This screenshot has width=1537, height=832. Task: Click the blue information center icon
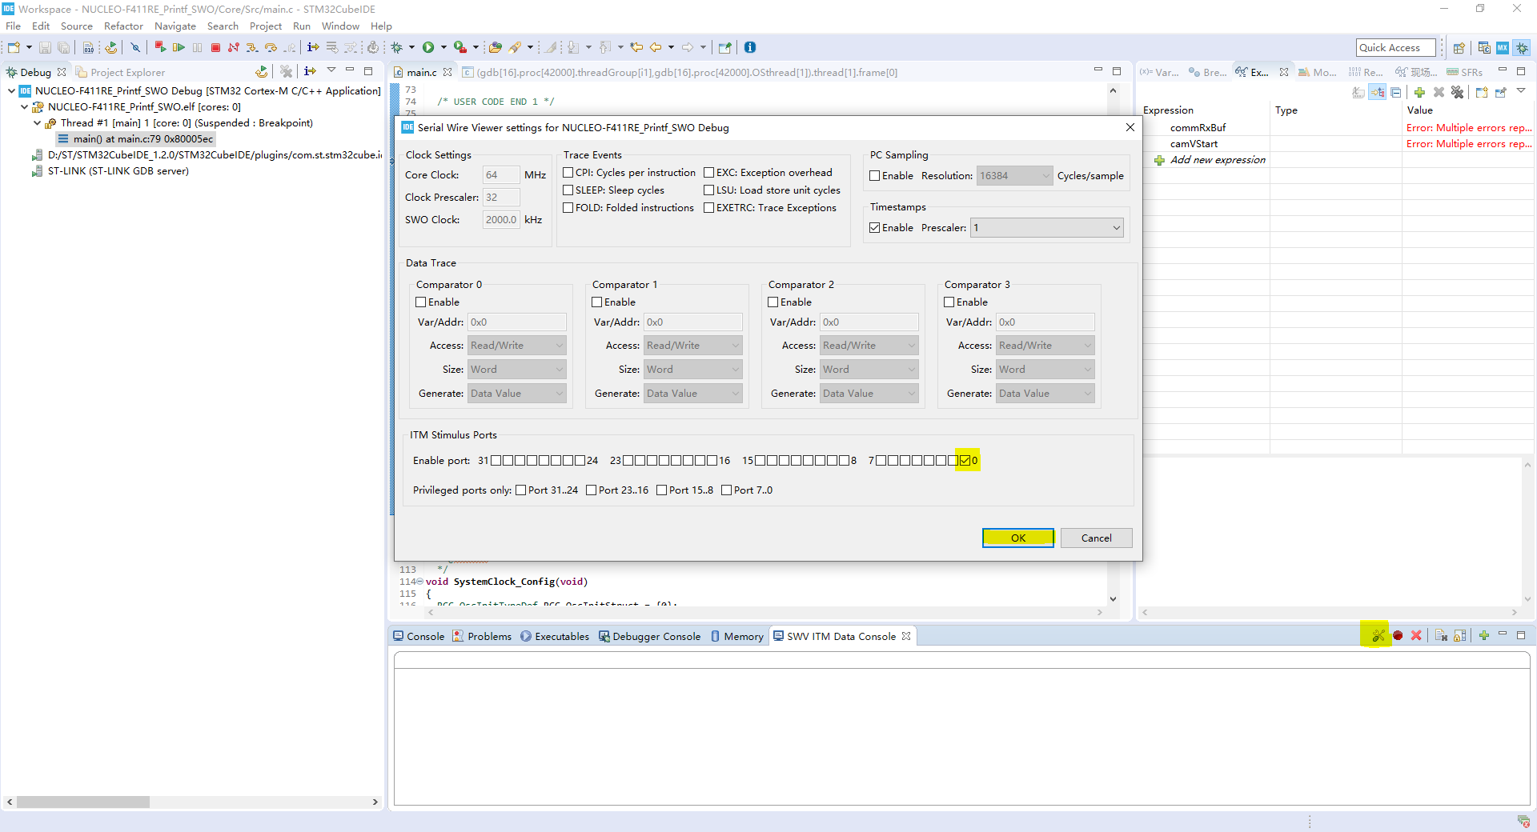tap(750, 47)
